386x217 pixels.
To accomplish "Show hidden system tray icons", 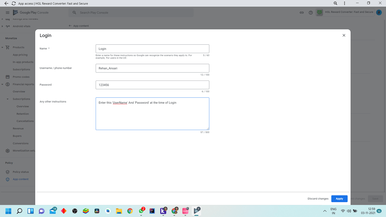I will point(325,211).
